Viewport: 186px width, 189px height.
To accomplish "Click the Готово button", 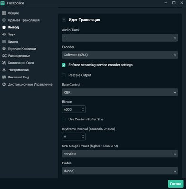I will tap(176, 184).
